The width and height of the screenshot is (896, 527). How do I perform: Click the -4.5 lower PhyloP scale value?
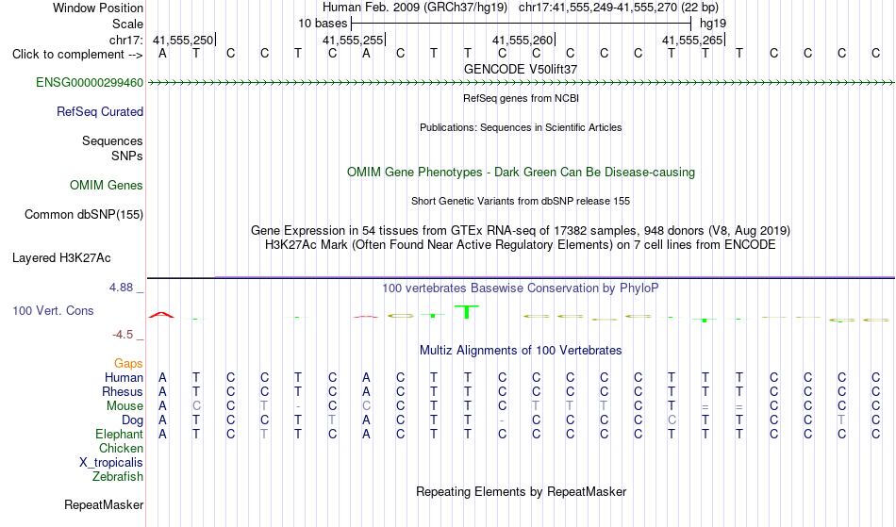123,335
